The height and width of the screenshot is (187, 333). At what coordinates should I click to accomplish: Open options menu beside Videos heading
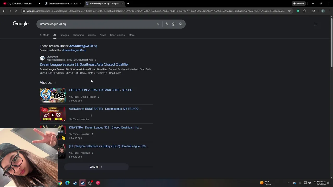(55, 83)
